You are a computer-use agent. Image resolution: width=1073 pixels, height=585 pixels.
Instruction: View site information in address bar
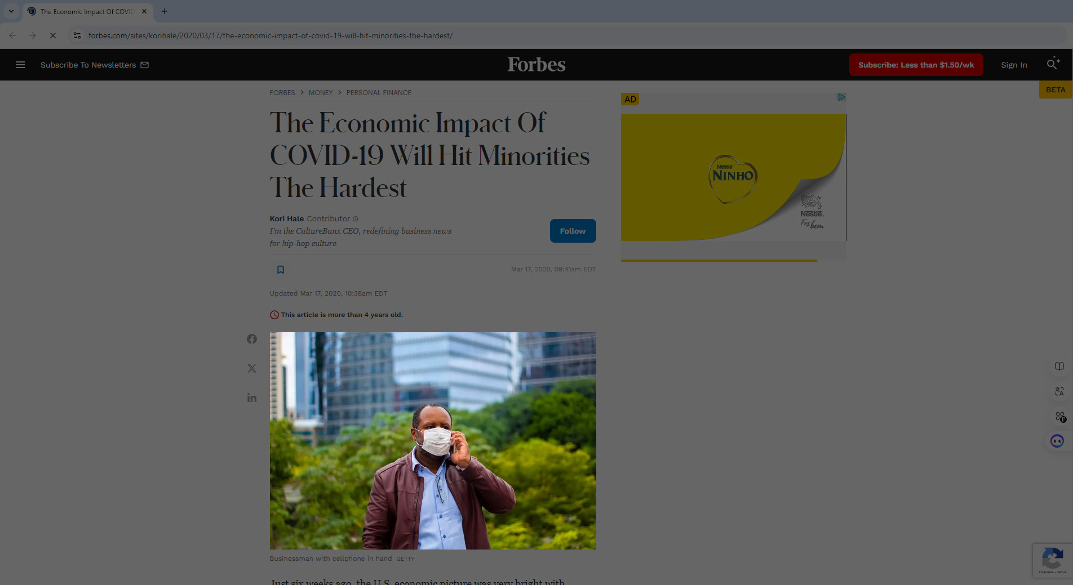pyautogui.click(x=77, y=35)
